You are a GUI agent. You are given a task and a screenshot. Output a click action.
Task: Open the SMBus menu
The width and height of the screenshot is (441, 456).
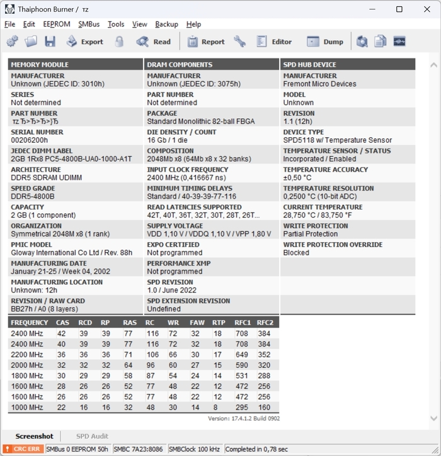(88, 24)
